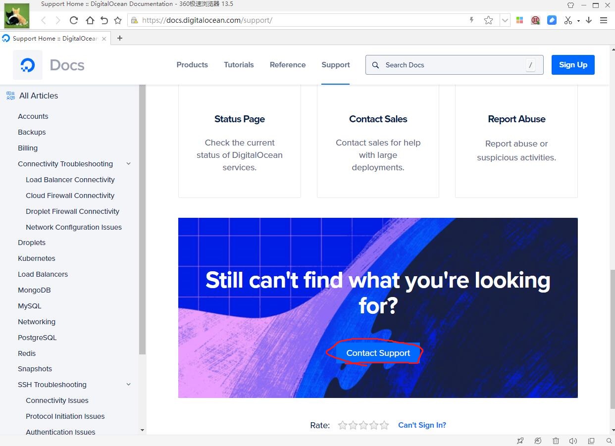Click the favorites star beside the home button
Viewport: 615px width, 446px height.
[x=118, y=20]
